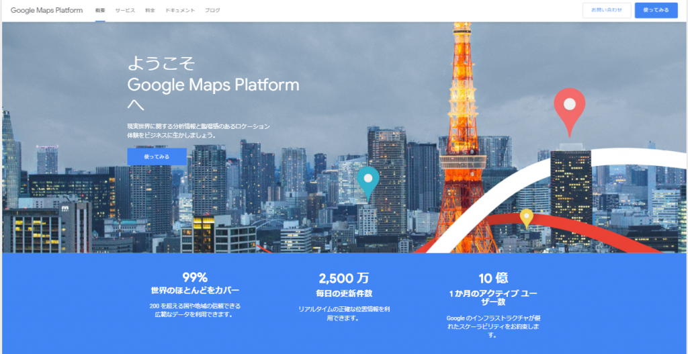This screenshot has width=688, height=354.
Task: Open the サービス menu item
Action: (125, 10)
